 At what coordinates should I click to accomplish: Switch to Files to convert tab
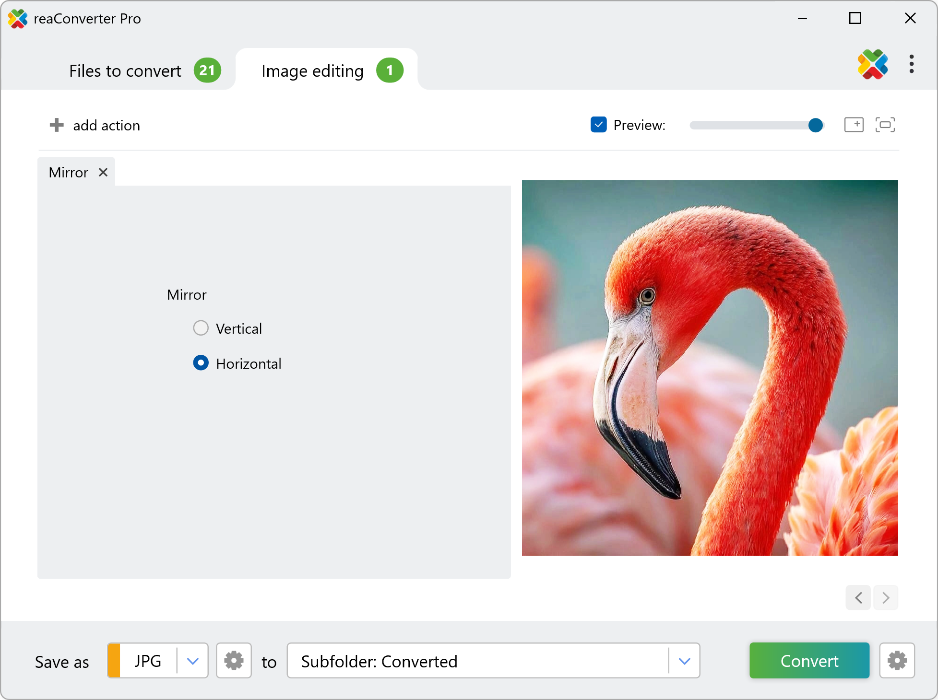(x=125, y=70)
